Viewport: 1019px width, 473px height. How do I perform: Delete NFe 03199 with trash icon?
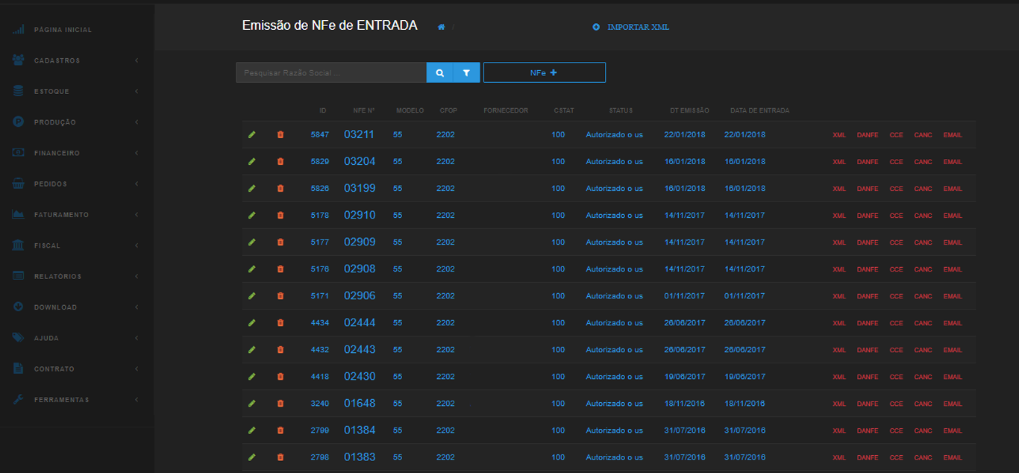point(280,189)
